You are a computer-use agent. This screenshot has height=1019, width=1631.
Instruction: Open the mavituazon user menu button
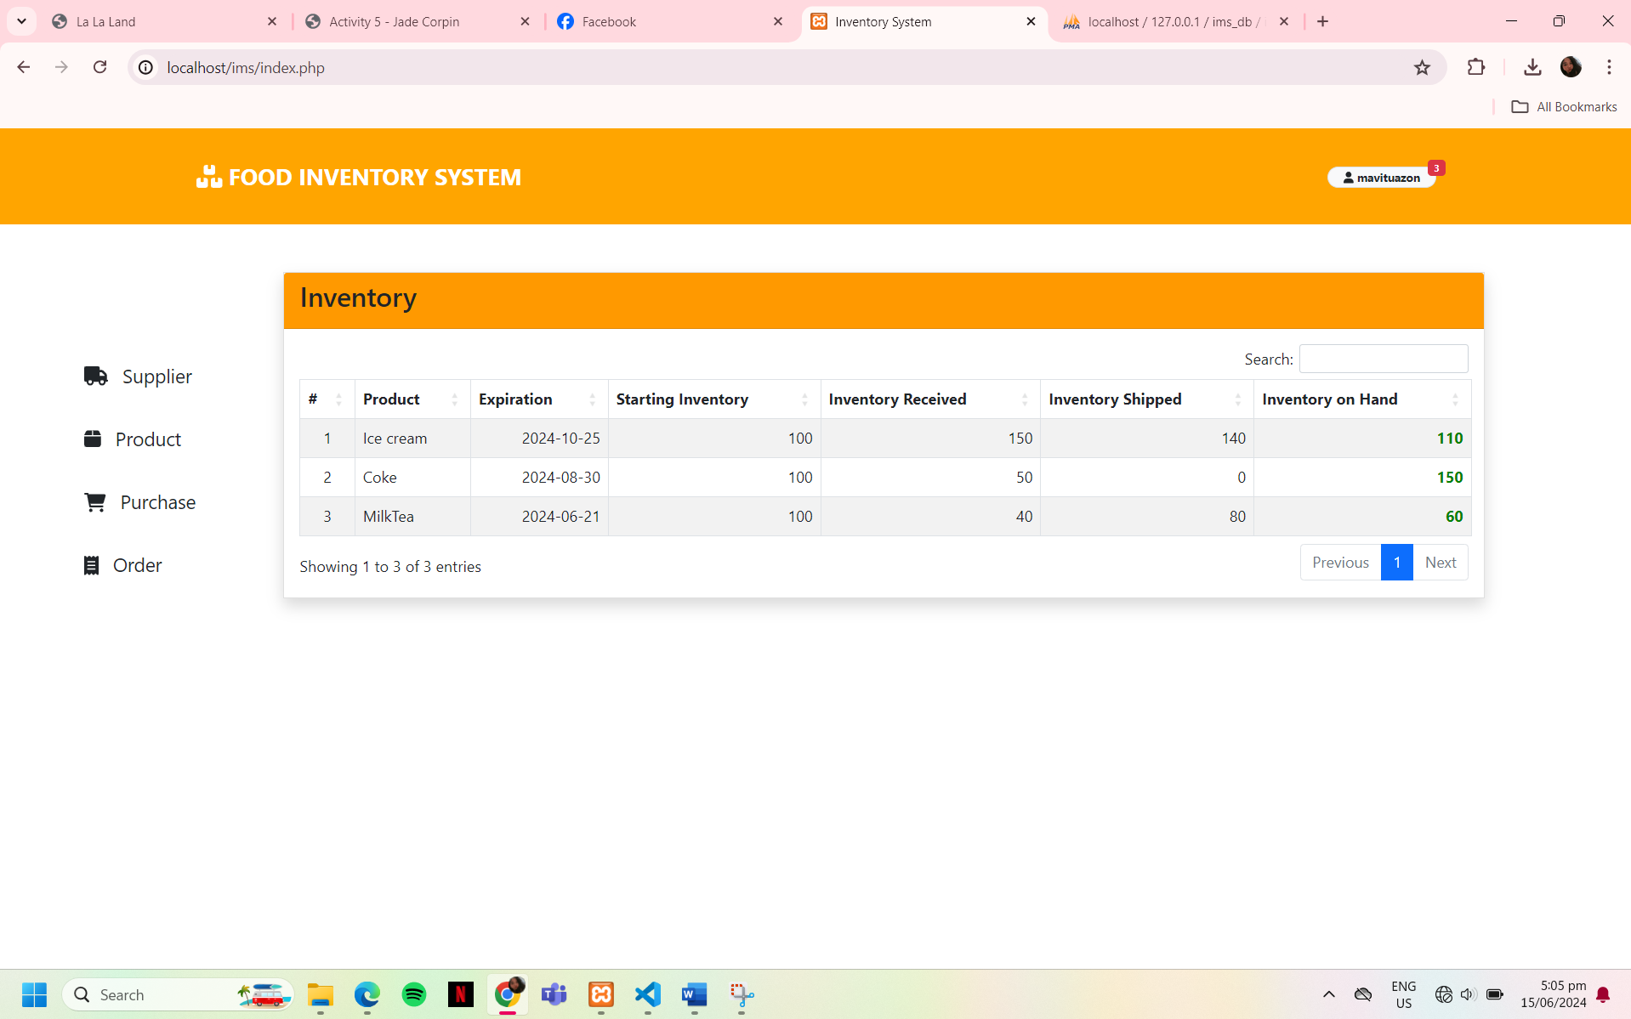pos(1381,178)
